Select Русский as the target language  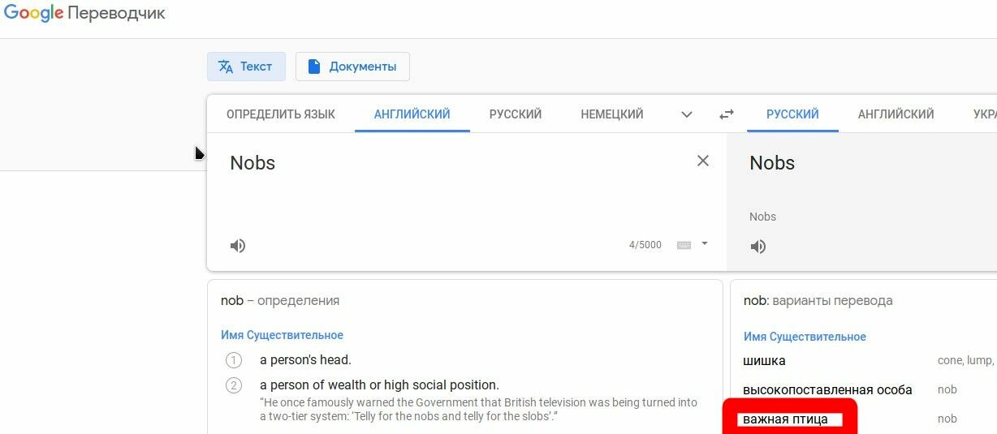(x=792, y=114)
